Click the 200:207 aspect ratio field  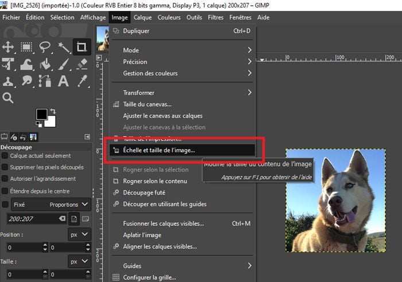click(37, 219)
